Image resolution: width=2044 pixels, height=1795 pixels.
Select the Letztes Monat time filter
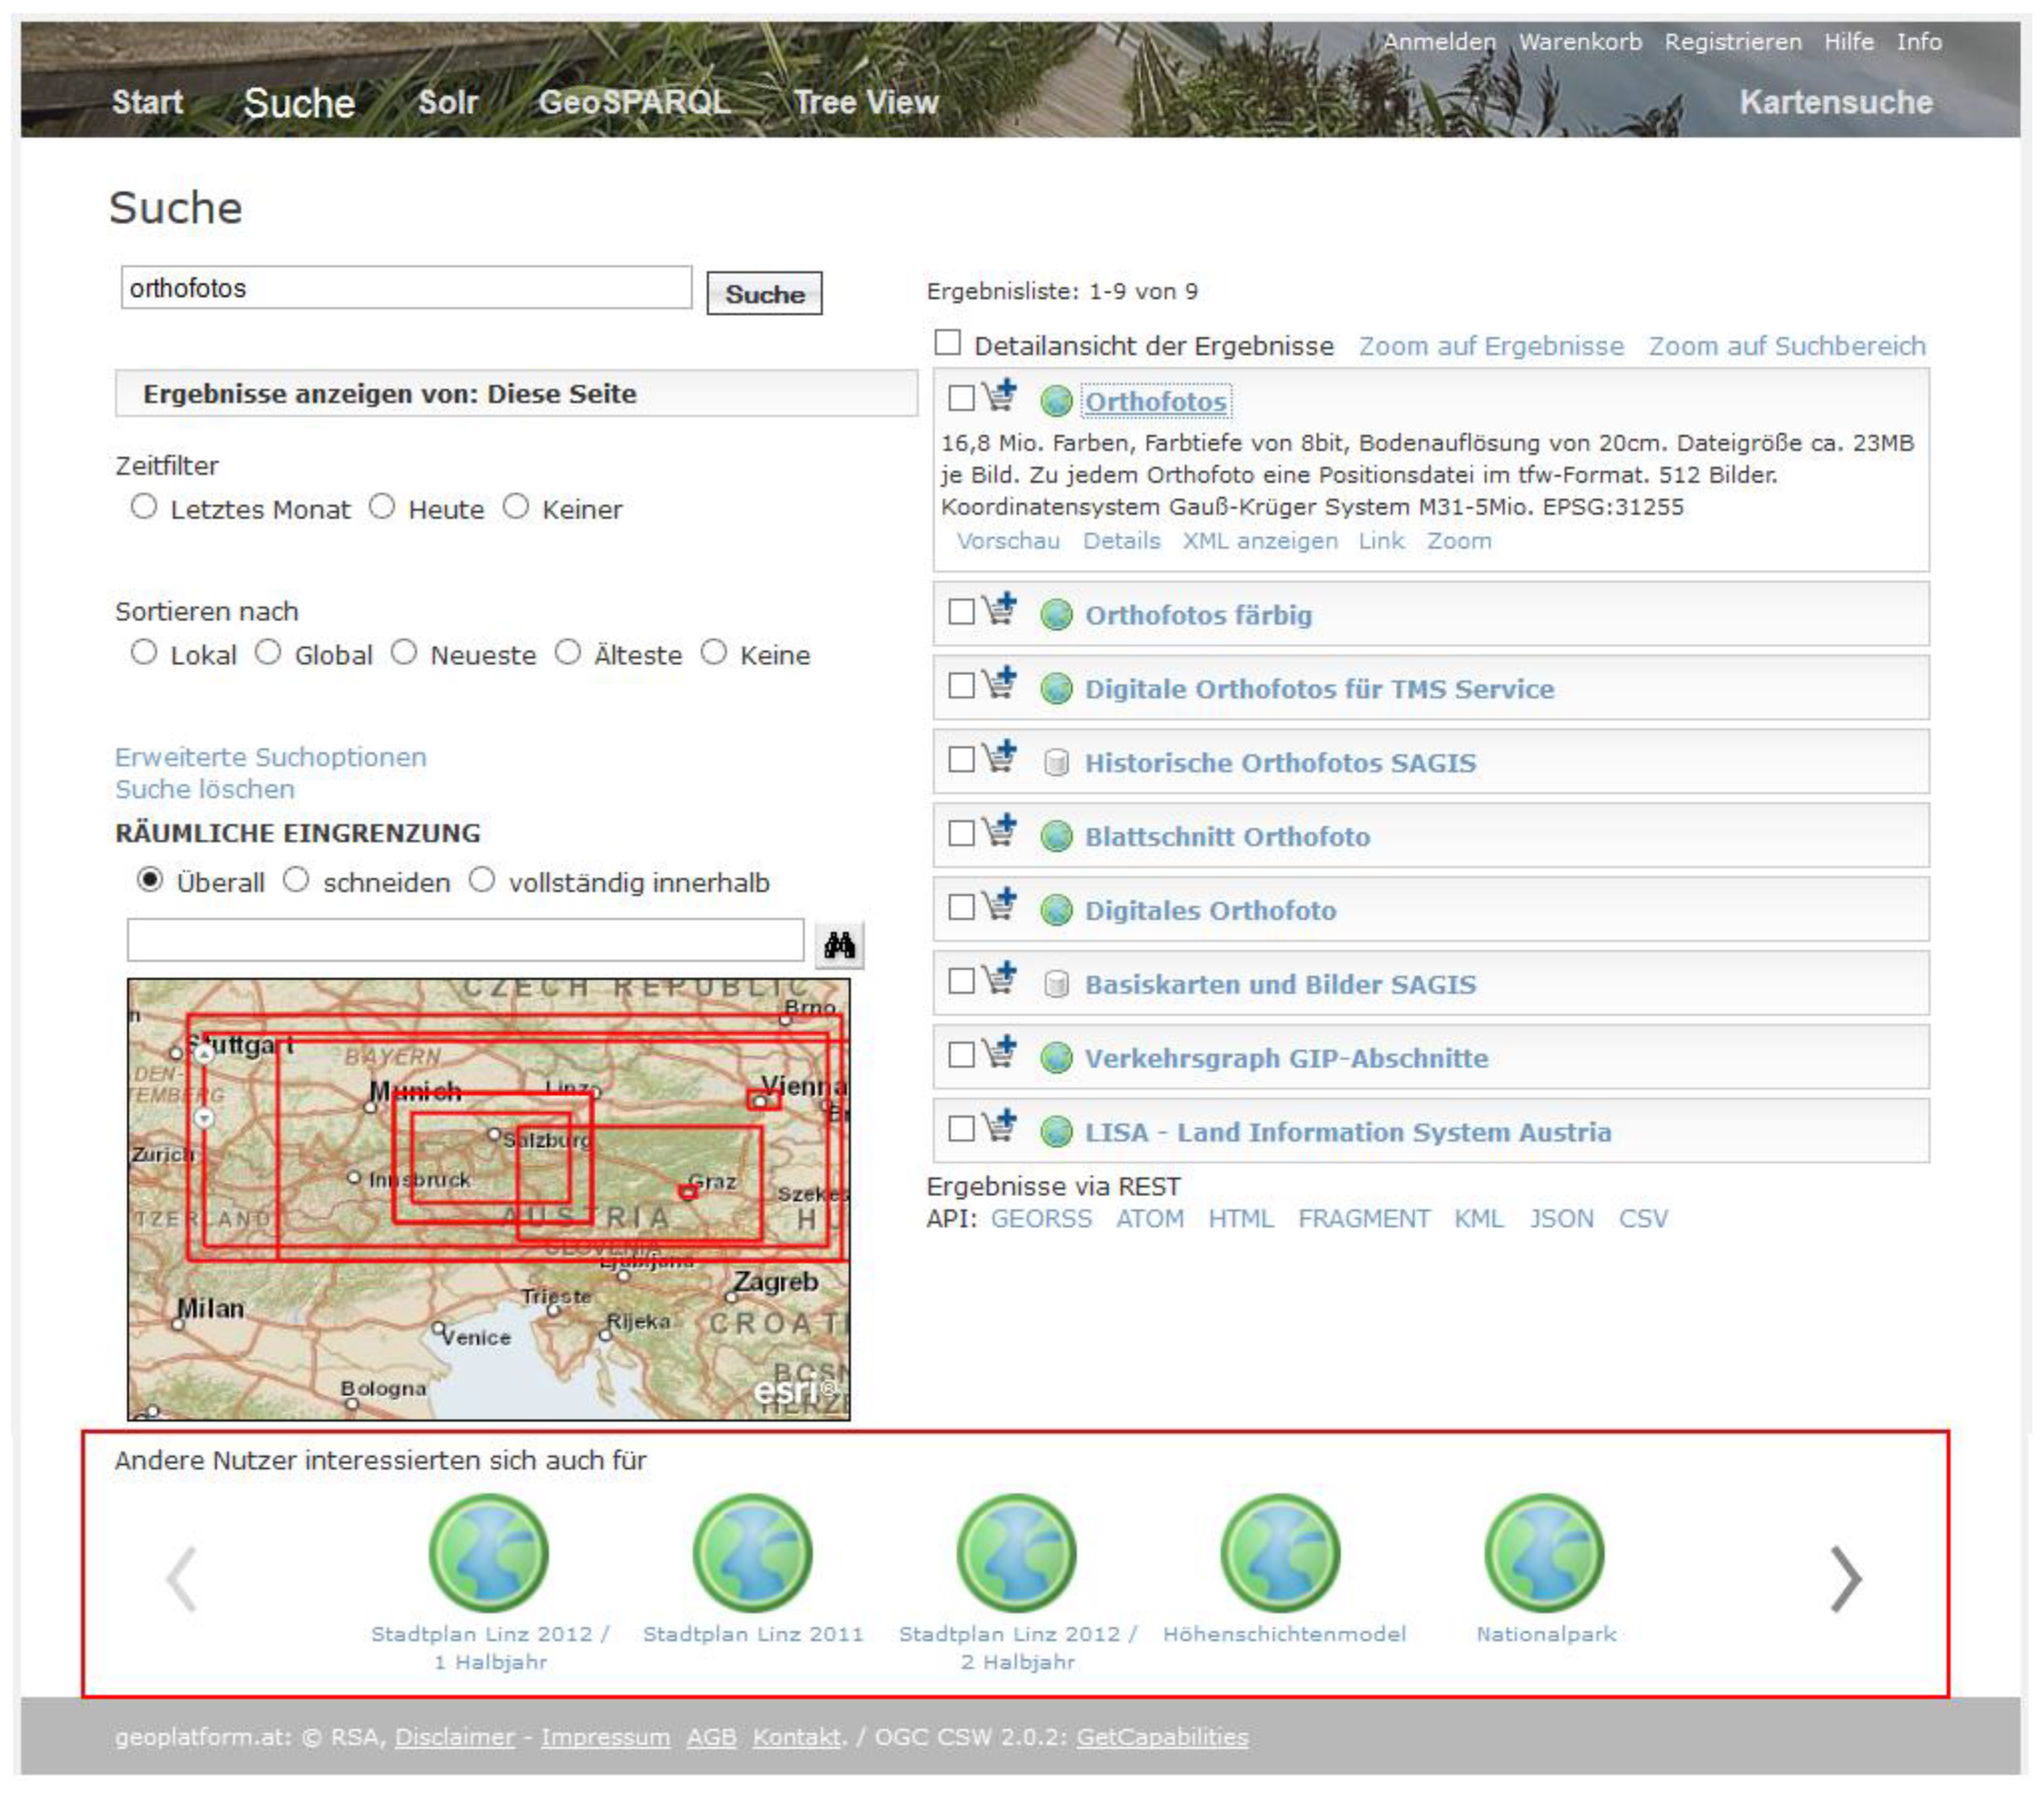tap(144, 507)
